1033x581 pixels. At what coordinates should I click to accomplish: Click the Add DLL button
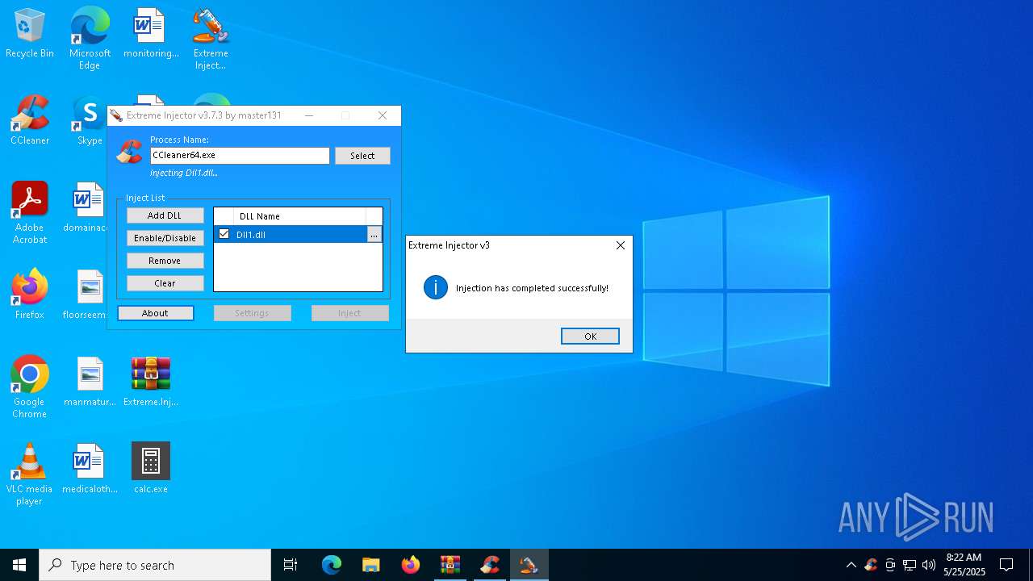pyautogui.click(x=165, y=215)
